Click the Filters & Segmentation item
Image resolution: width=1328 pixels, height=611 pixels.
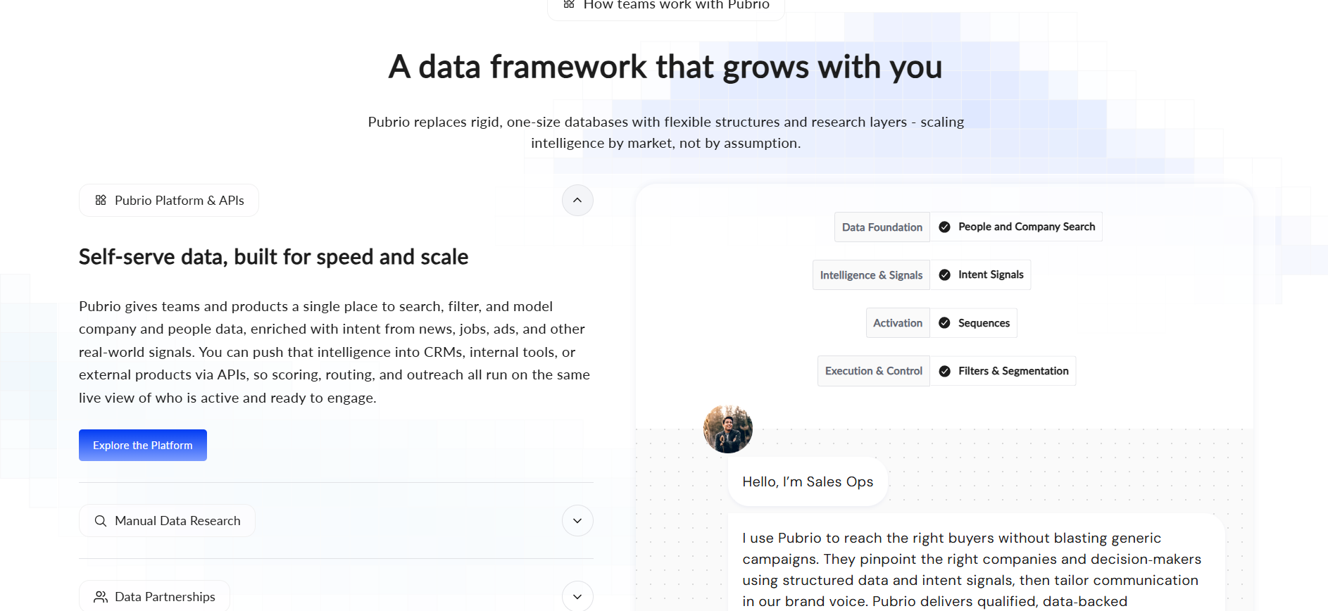[x=1003, y=371]
